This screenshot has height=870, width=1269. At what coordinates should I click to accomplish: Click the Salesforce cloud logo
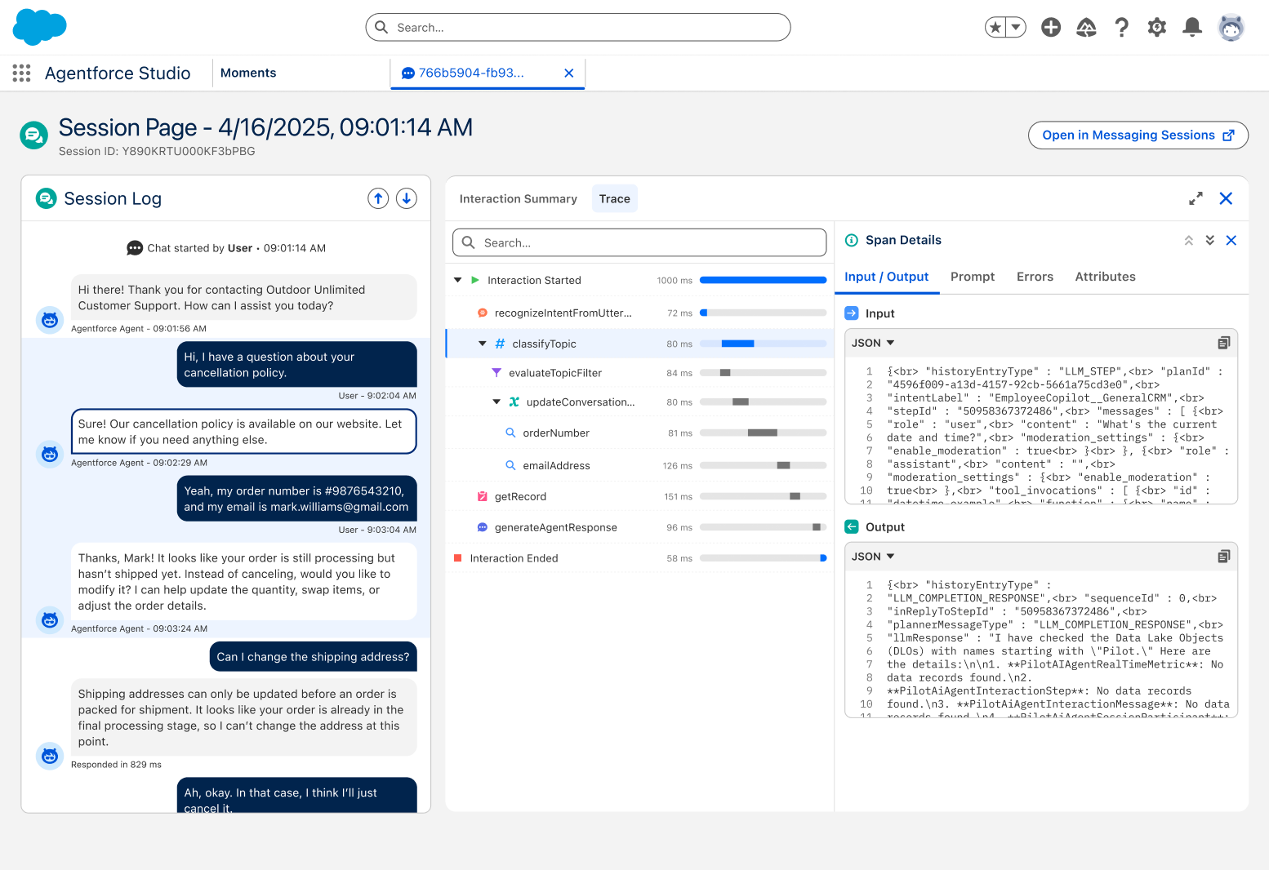click(38, 27)
